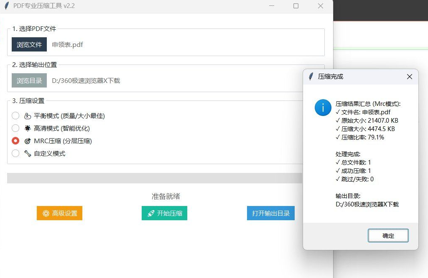The image size is (428, 278).
Task: Select the 高清模式 radio button
Action: click(15, 128)
